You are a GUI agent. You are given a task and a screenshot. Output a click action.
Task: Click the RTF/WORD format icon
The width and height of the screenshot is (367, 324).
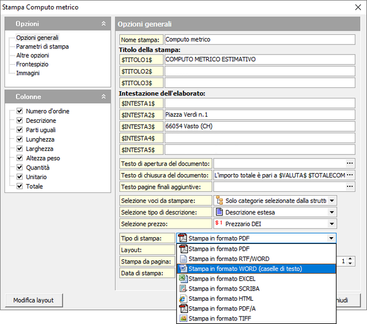pos(182,259)
